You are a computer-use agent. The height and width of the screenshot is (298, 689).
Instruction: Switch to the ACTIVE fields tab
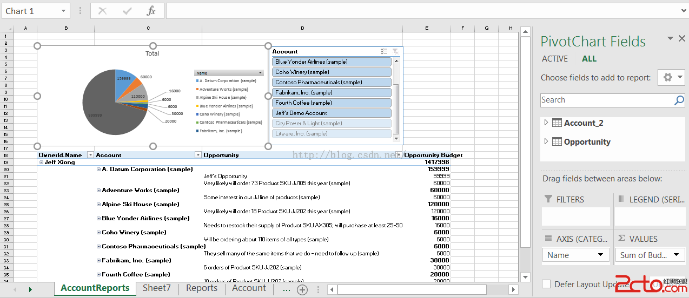coord(555,59)
